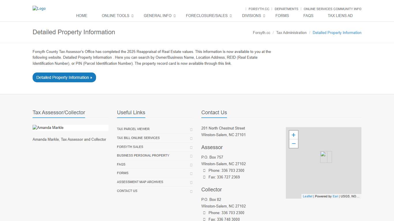394x221 pixels.
Task: Click chevron icon next to BUSINESS PERSONAL PROPERTY
Action: tap(191, 156)
